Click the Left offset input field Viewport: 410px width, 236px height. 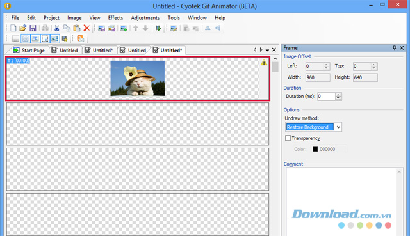click(315, 67)
